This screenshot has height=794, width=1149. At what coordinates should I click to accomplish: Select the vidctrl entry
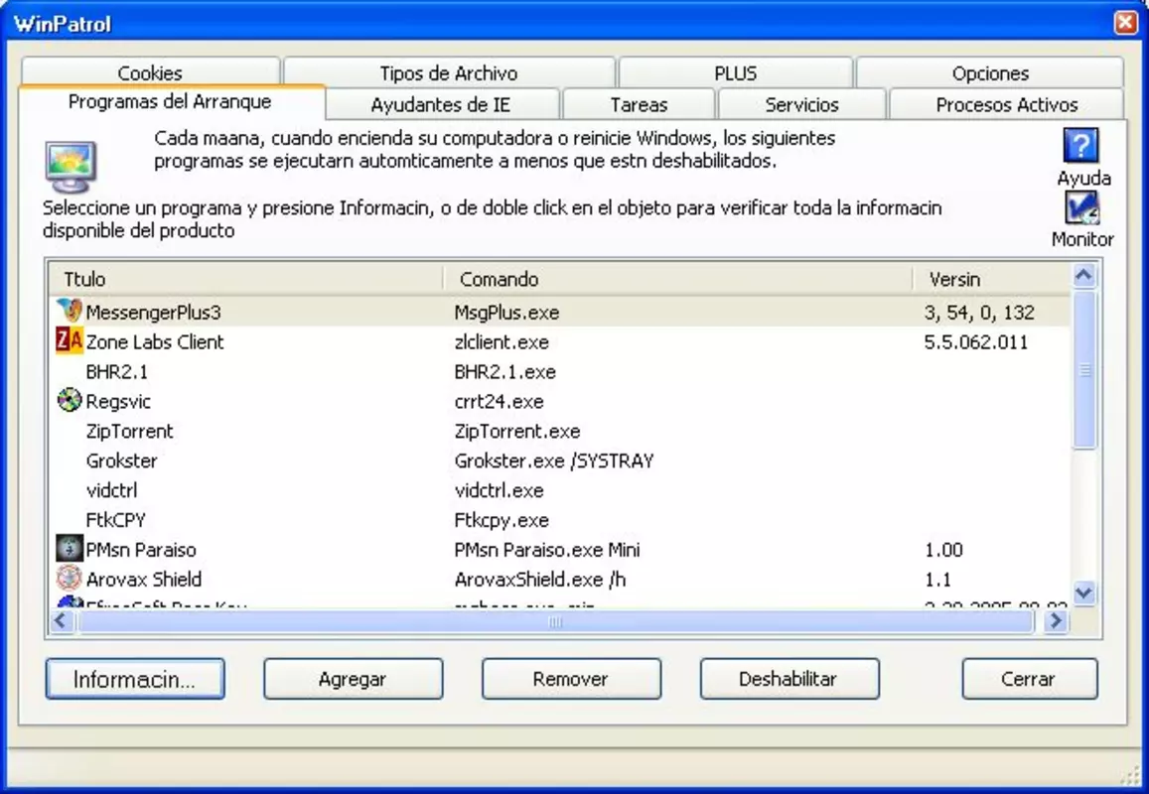(x=111, y=490)
